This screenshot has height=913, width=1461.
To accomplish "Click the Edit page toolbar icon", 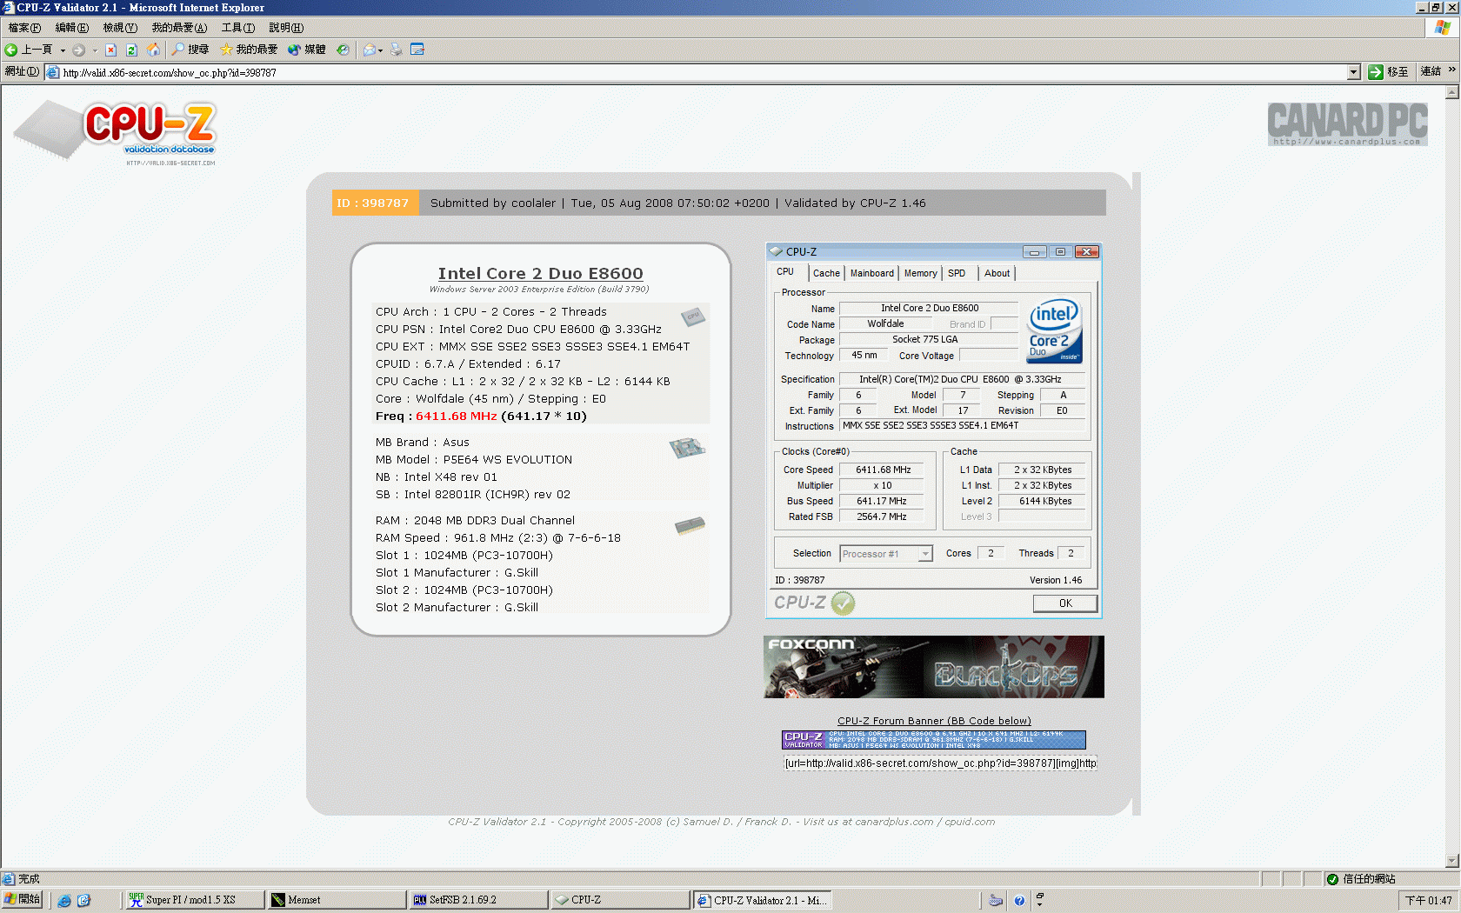I will click(x=417, y=50).
